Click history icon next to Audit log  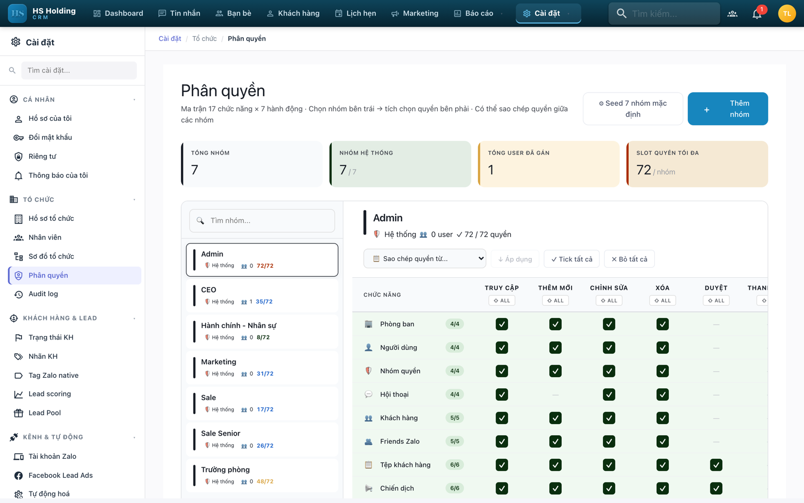pyautogui.click(x=19, y=294)
